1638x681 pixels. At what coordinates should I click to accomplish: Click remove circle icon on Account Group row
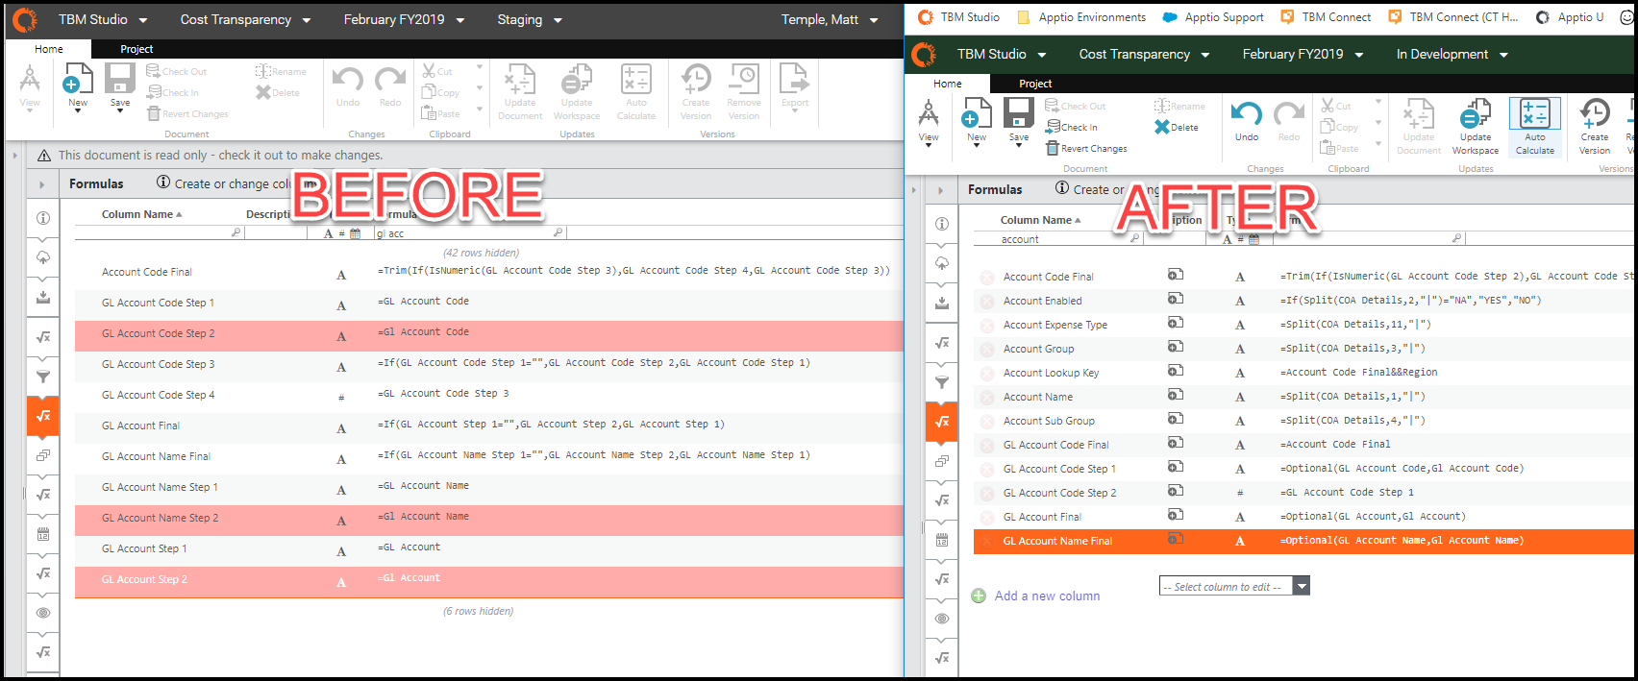(986, 350)
